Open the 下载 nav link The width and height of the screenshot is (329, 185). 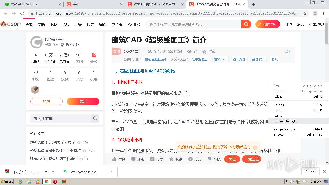click(53, 24)
